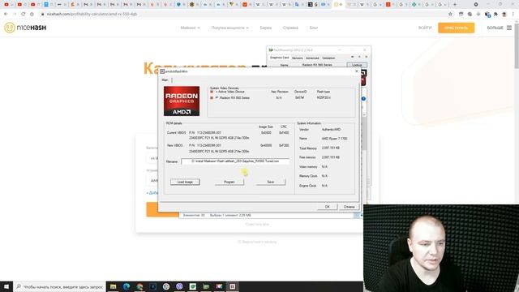Open the БОЛЬШЕ hamburger menu
519x292 pixels.
500,28
